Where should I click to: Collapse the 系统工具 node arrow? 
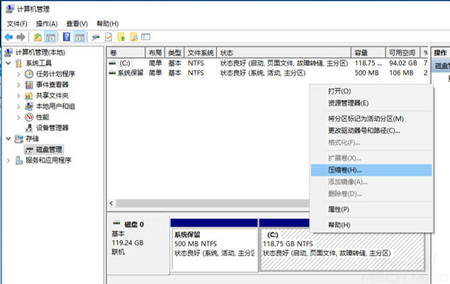pyautogui.click(x=9, y=63)
